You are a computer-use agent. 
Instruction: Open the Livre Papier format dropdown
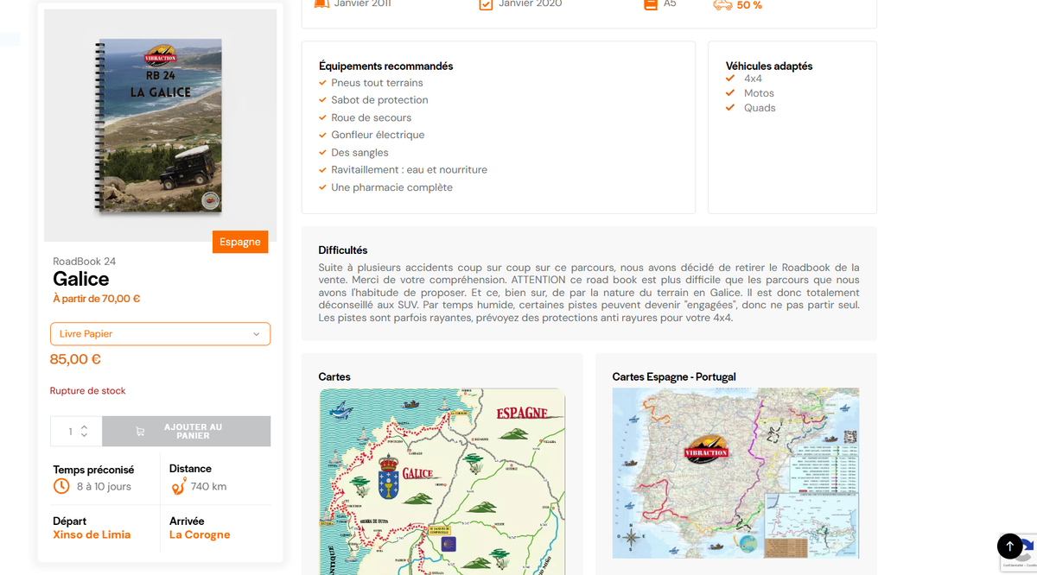[160, 334]
